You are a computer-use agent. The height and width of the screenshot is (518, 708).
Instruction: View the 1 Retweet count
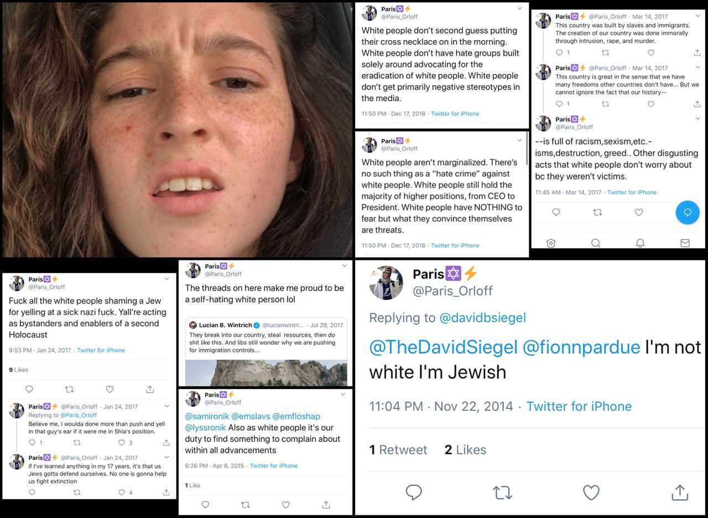tap(398, 450)
